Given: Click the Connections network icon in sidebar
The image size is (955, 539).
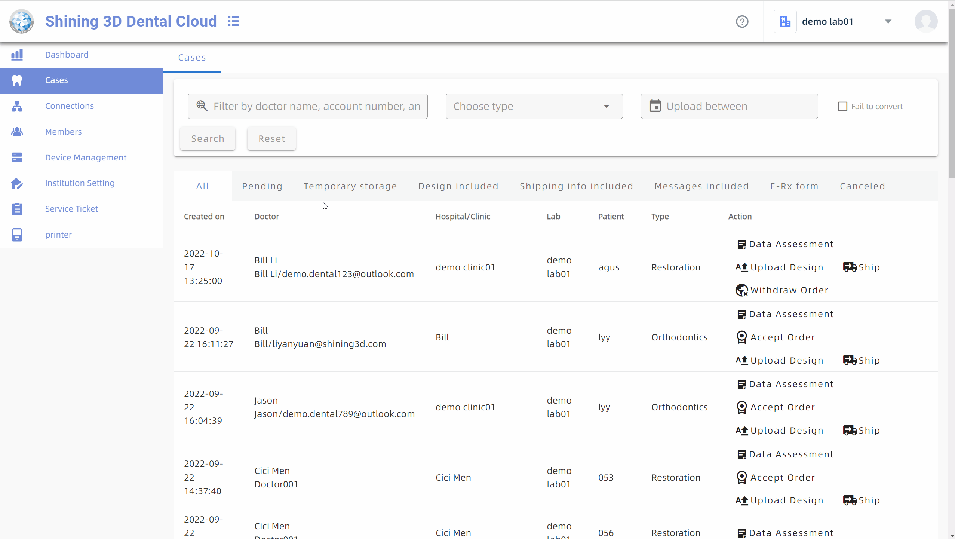Looking at the screenshot, I should point(17,106).
